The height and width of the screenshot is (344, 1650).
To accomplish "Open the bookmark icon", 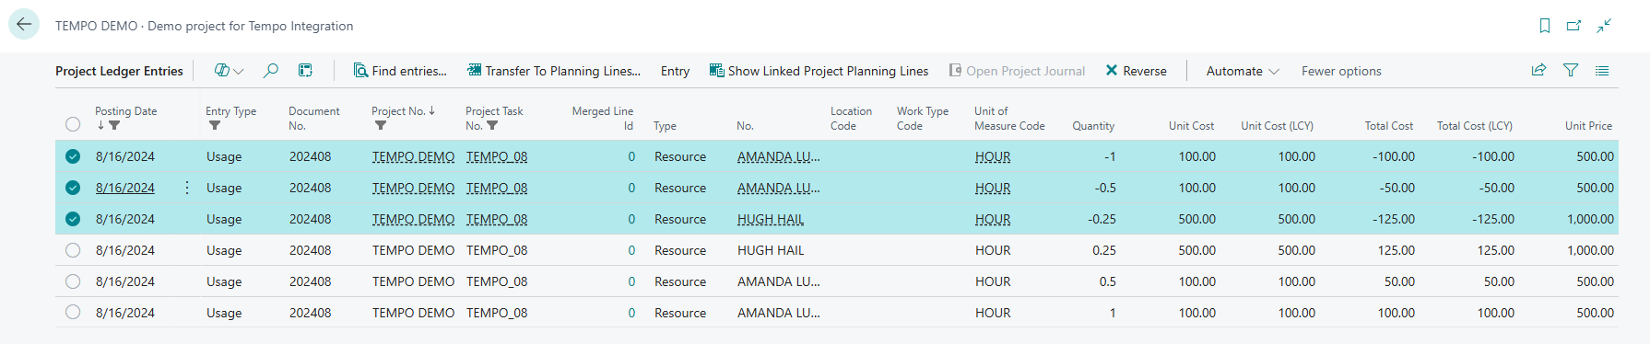I will point(1545,26).
